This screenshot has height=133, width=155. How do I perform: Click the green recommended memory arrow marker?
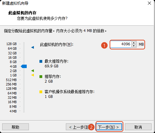coord(33,71)
